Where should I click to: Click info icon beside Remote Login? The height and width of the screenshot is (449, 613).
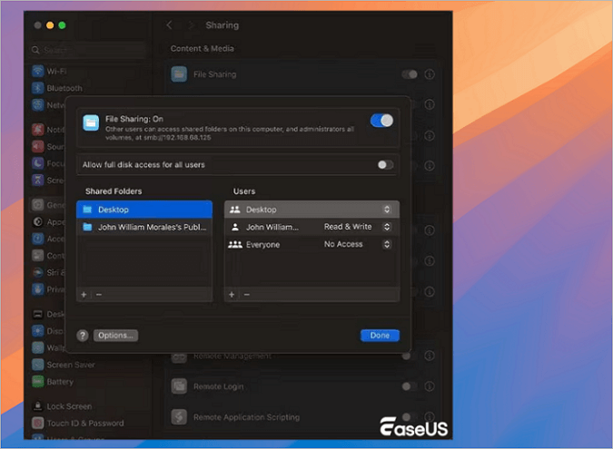pyautogui.click(x=430, y=386)
